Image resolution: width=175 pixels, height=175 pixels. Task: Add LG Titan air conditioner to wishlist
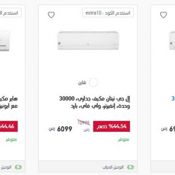click(x=51, y=15)
